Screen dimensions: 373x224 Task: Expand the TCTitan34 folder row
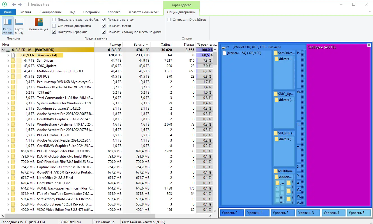8,93
